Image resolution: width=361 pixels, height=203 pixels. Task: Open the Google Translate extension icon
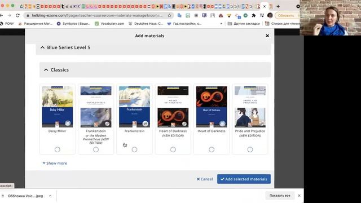179,15
